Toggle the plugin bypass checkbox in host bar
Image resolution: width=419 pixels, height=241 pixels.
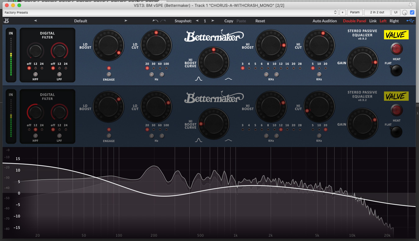[x=412, y=12]
